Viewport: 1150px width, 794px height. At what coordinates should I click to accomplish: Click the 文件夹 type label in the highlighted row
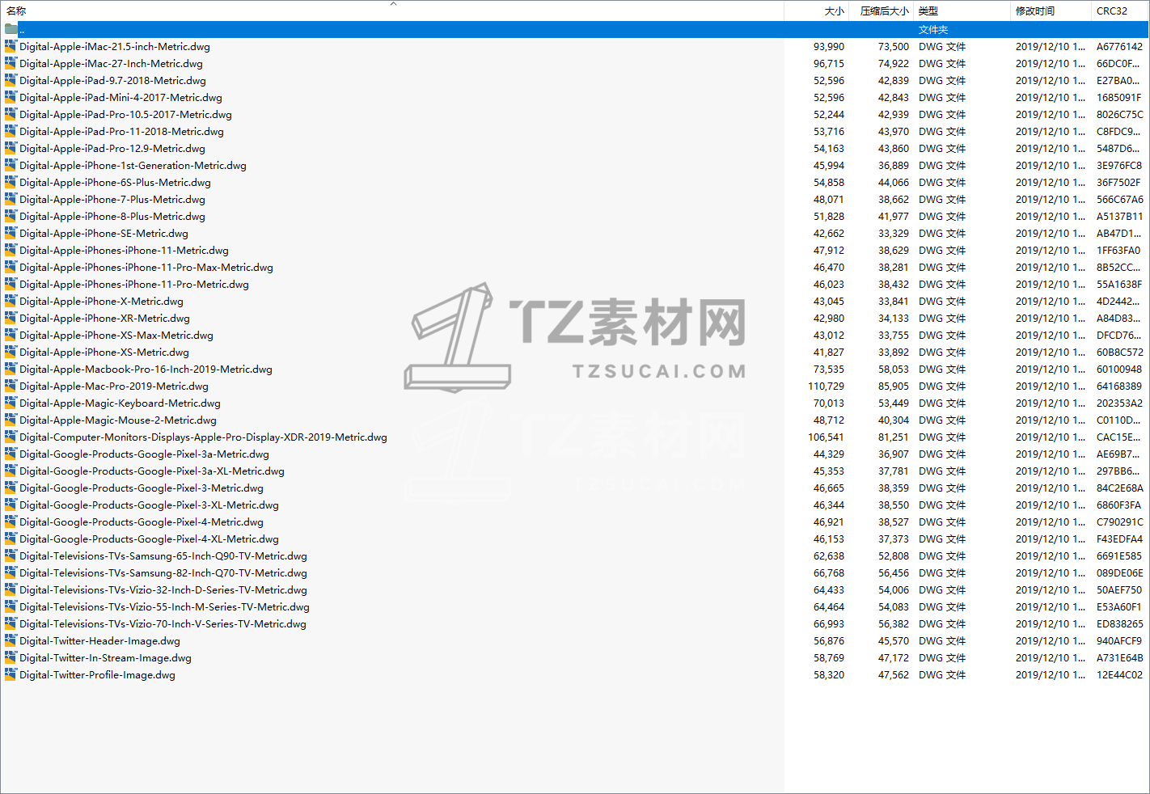933,30
